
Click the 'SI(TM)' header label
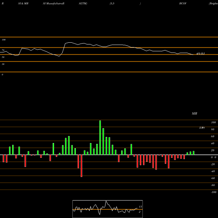(83, 3)
